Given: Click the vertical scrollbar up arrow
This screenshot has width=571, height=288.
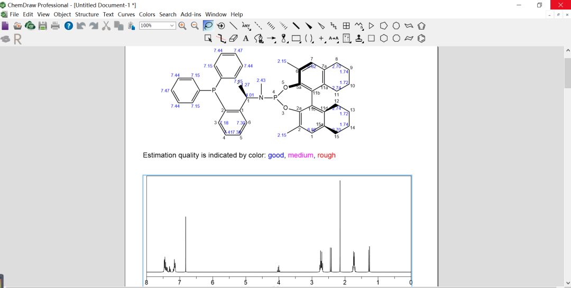Looking at the screenshot, I should pyautogui.click(x=568, y=51).
